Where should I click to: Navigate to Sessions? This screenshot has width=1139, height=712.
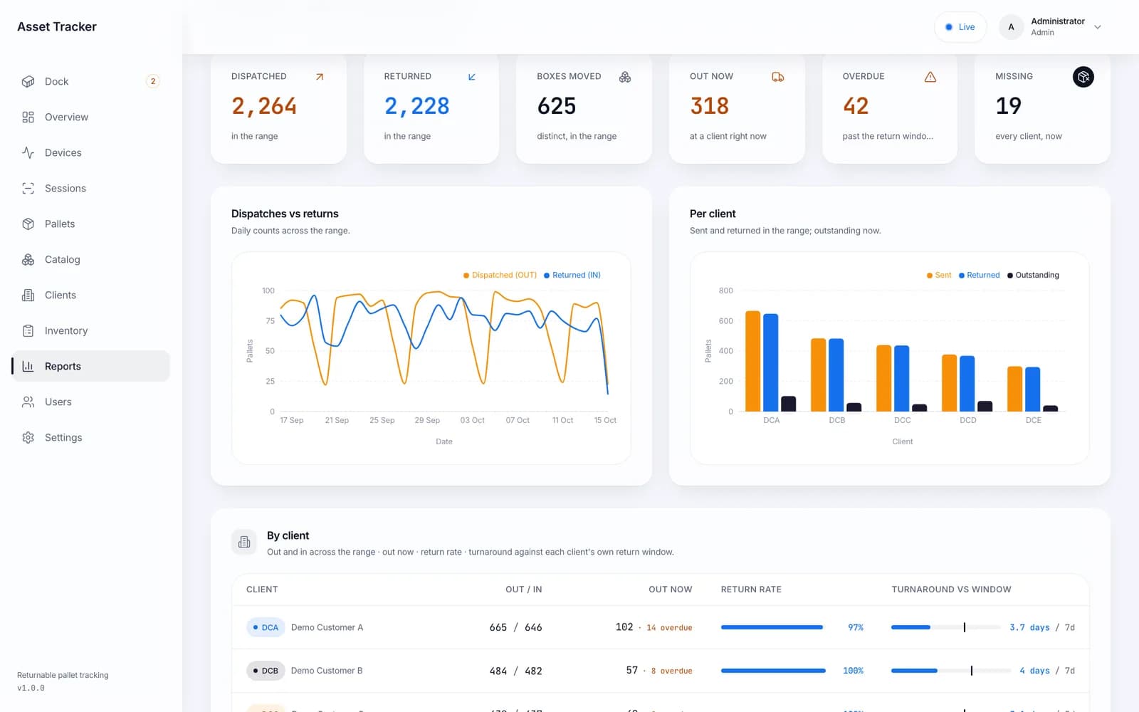pos(90,188)
